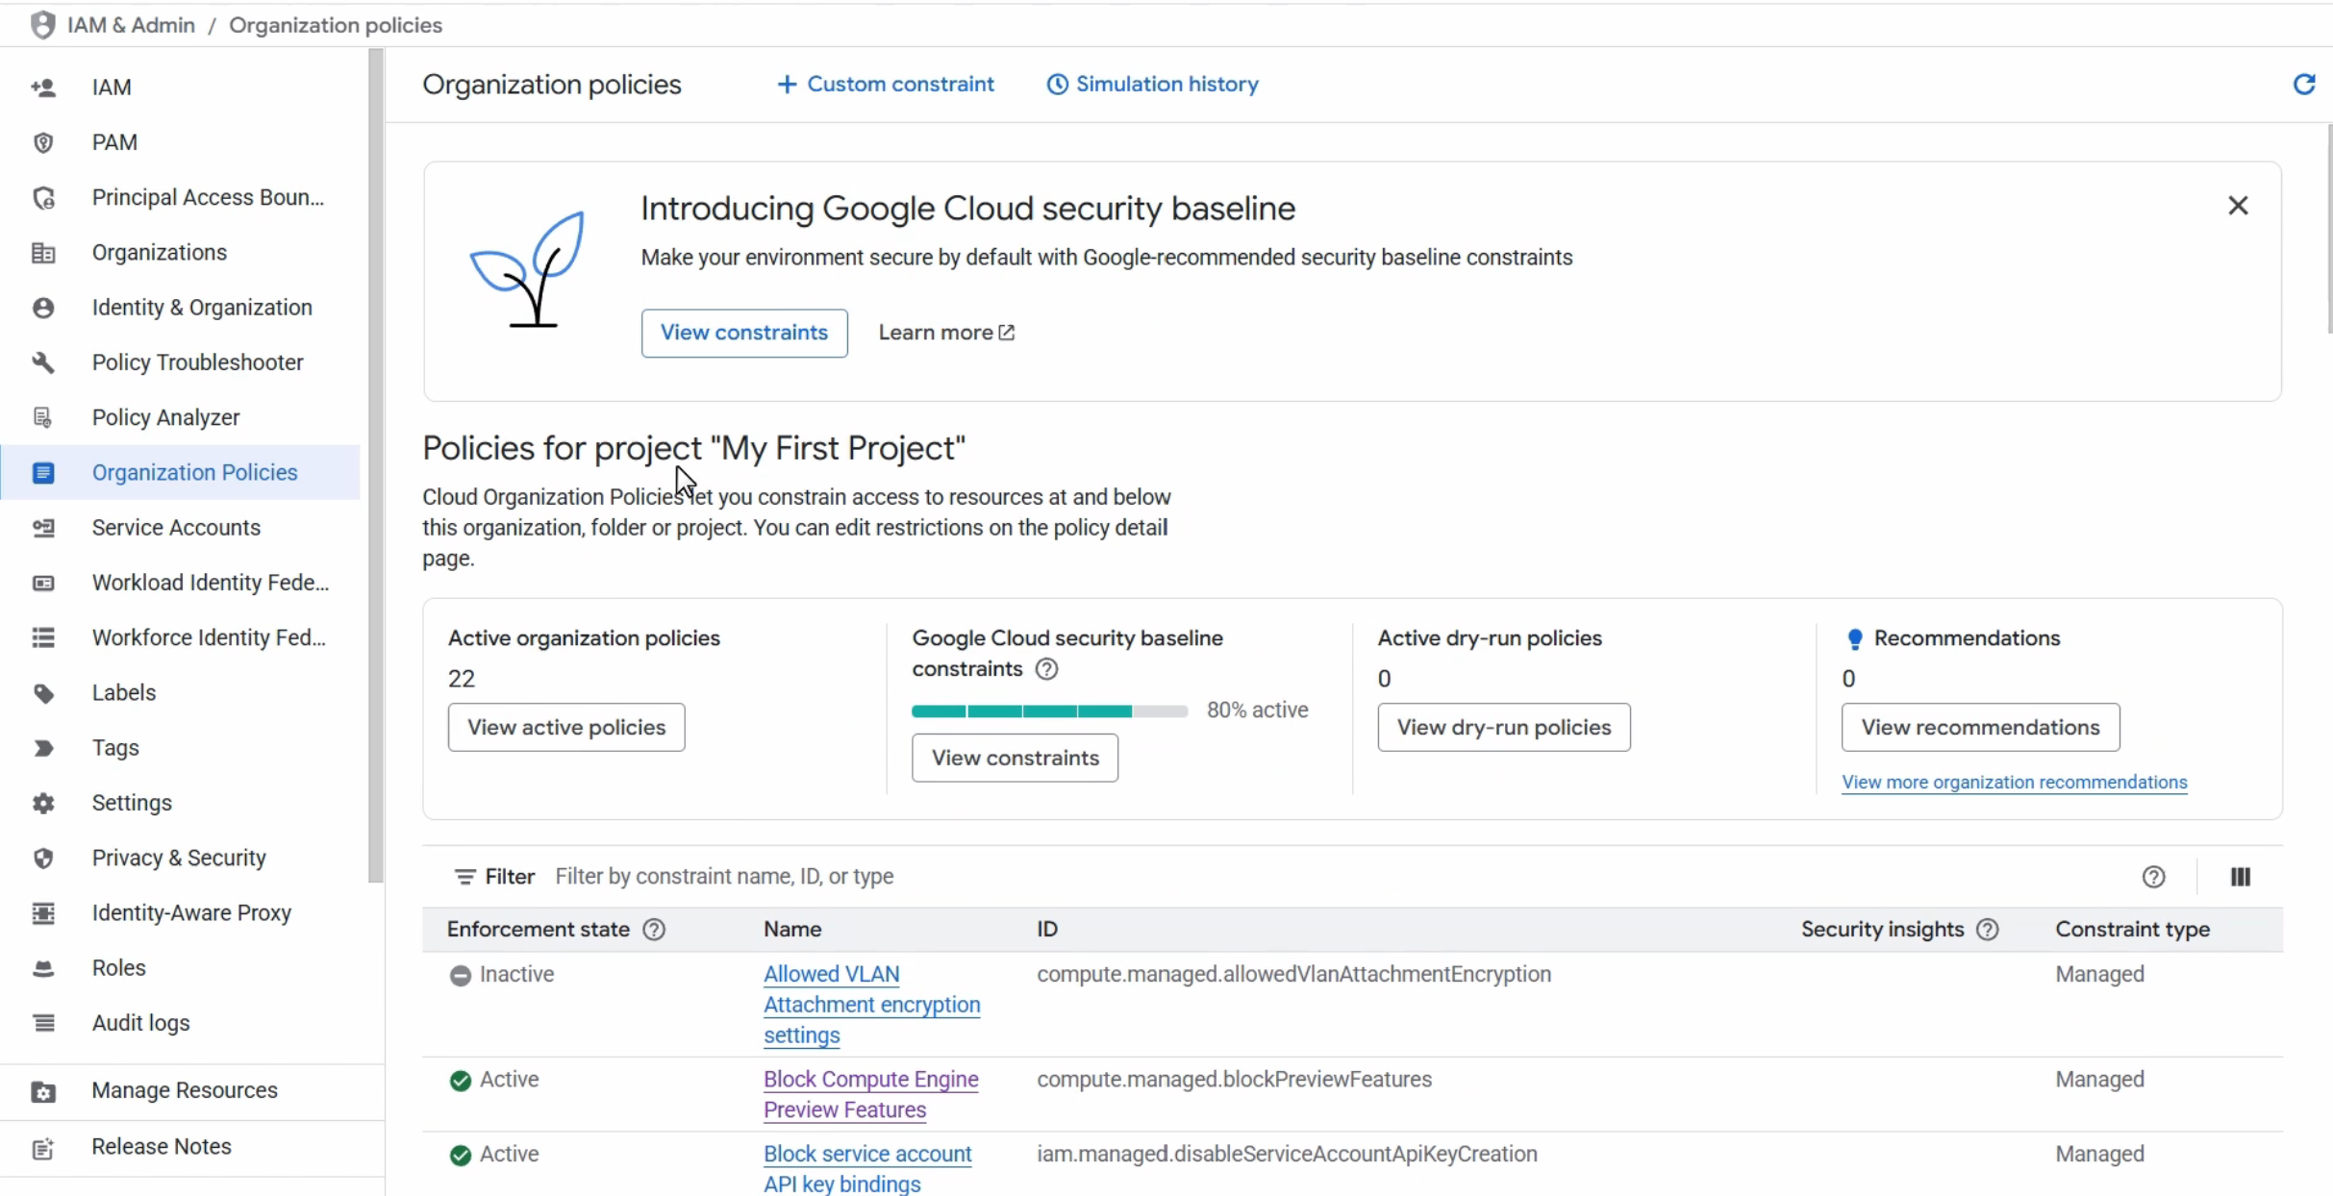Screen dimensions: 2333x1196
Task: Click the Audit logs lines icon
Action: point(43,1023)
